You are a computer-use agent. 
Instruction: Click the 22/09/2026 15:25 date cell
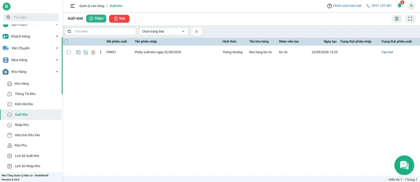(x=324, y=52)
